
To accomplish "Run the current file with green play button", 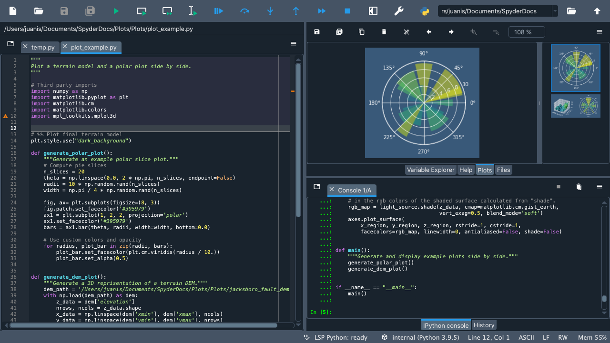I will (x=116, y=11).
